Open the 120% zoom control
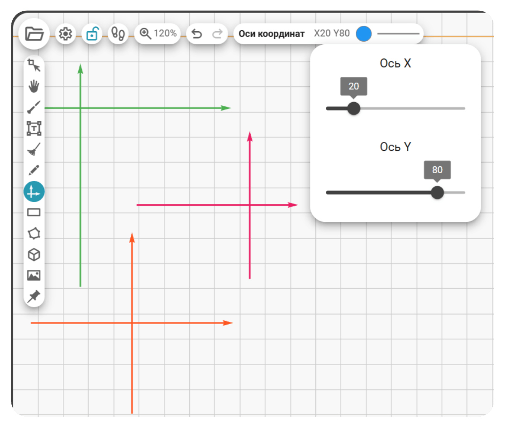This screenshot has height=424, width=505. 158,33
